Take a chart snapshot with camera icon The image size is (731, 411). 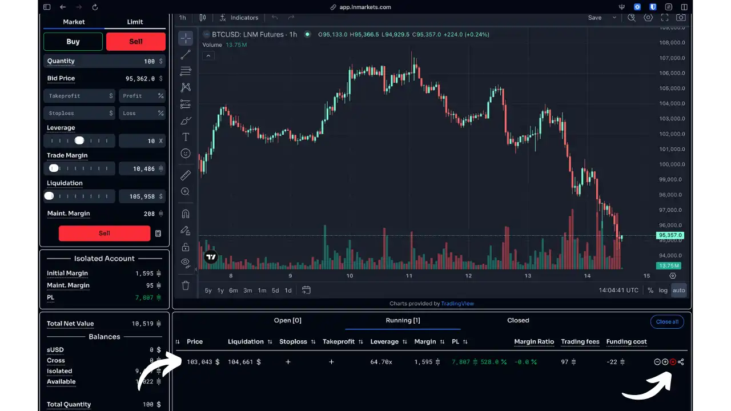point(681,18)
